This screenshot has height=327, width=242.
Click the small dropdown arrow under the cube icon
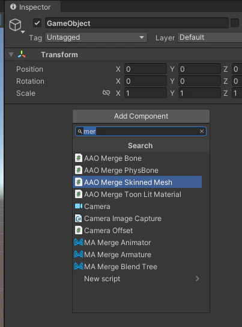click(x=23, y=32)
